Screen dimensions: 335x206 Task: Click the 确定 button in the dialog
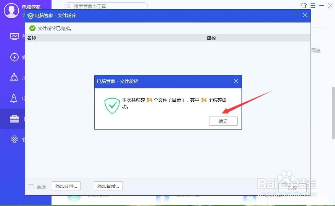click(x=223, y=121)
